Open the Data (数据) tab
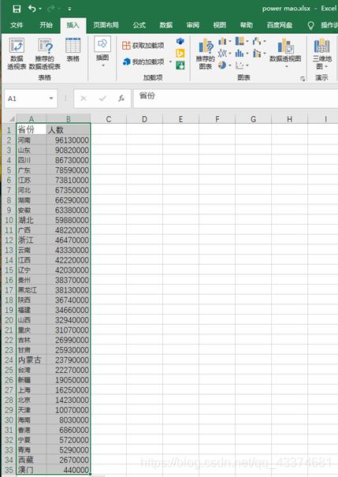 point(166,25)
